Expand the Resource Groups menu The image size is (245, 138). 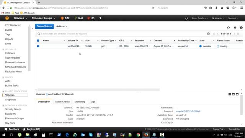coord(44,18)
